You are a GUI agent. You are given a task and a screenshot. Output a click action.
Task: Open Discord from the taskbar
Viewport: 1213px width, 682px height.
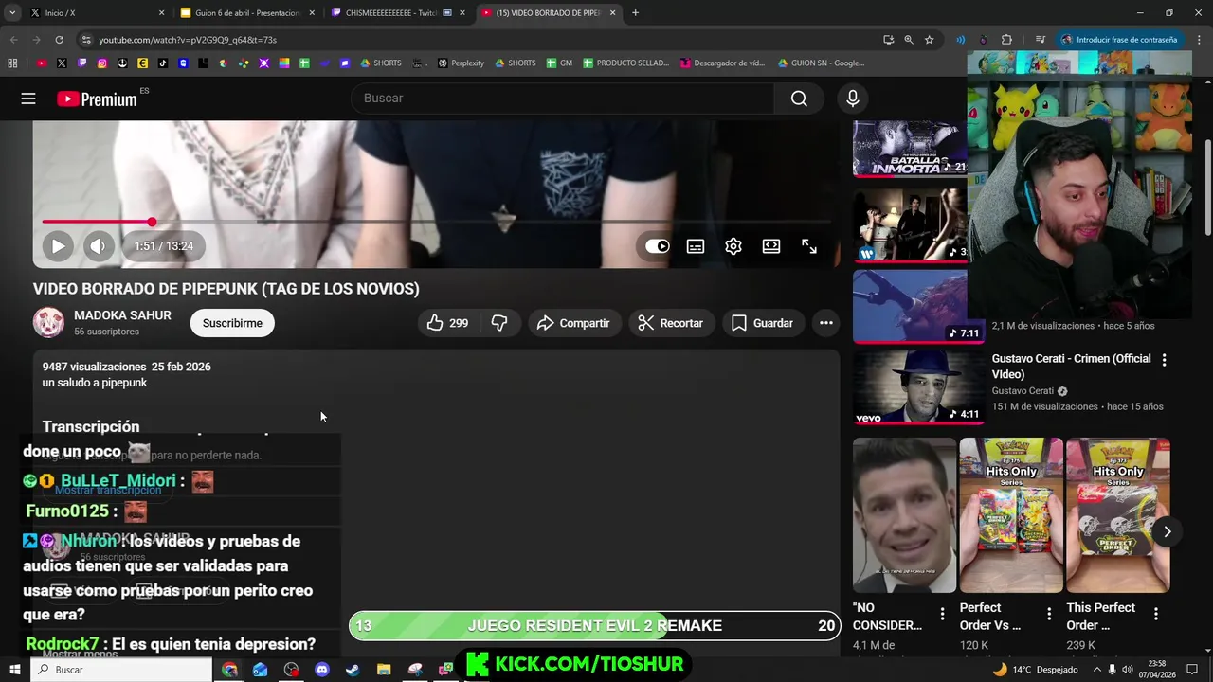click(322, 670)
